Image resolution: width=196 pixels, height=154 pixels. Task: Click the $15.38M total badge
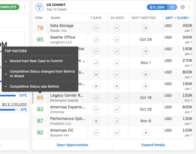157,7
